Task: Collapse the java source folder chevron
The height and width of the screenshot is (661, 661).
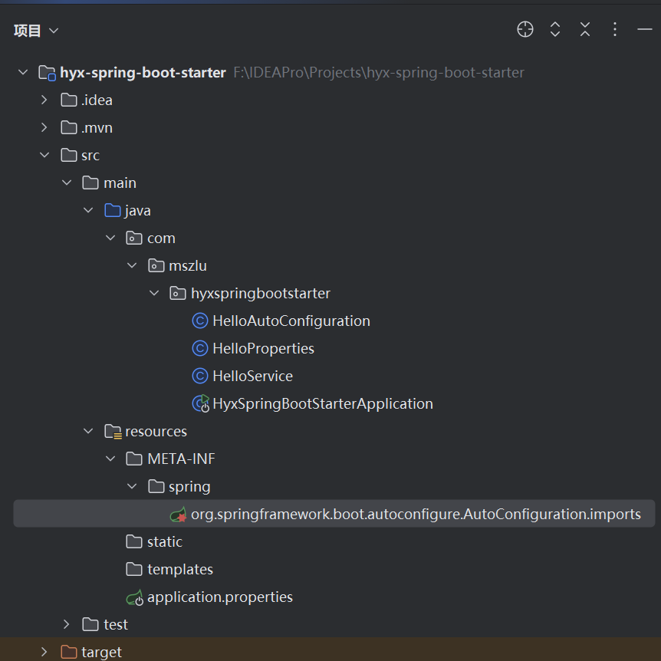Action: [88, 210]
